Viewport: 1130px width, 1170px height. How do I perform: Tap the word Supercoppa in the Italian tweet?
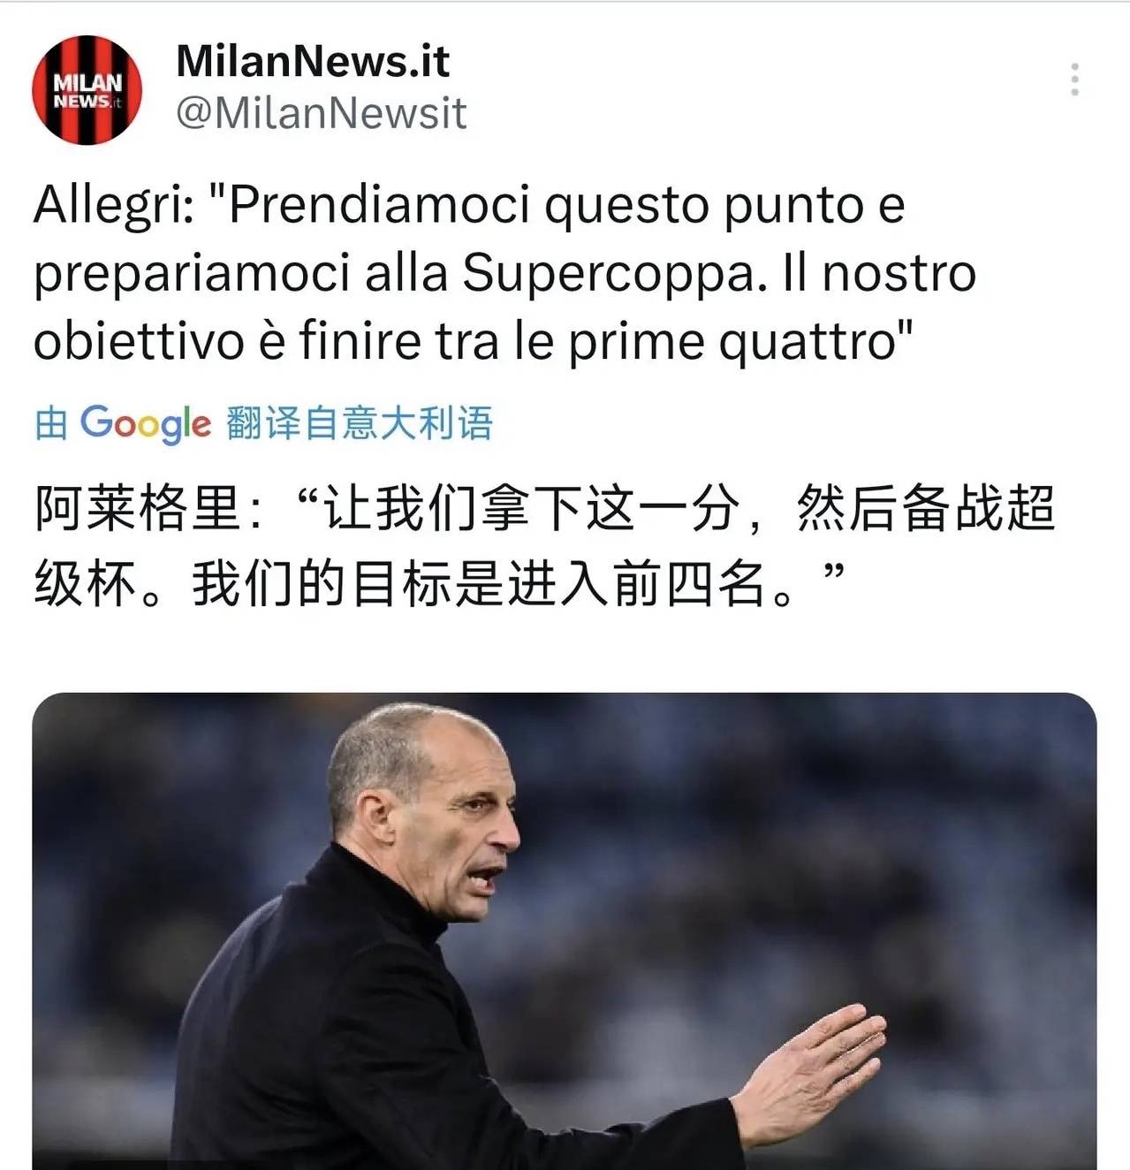(610, 274)
